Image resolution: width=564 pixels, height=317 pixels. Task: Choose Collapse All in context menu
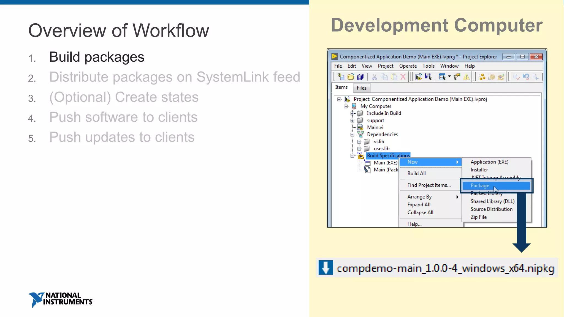(430, 212)
